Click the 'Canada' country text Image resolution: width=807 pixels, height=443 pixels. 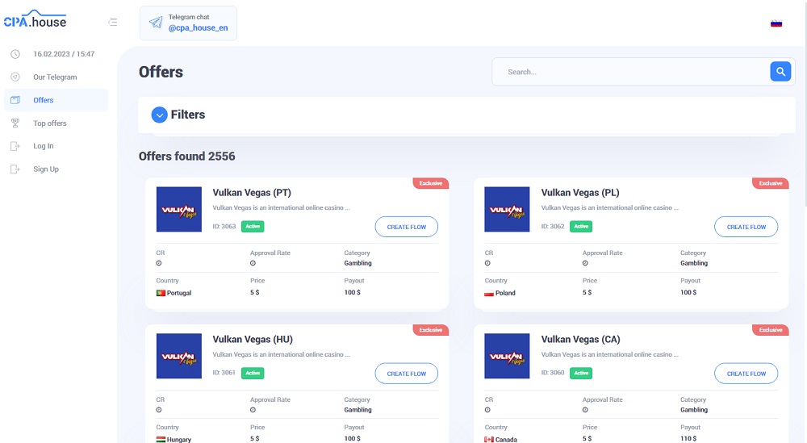507,440
